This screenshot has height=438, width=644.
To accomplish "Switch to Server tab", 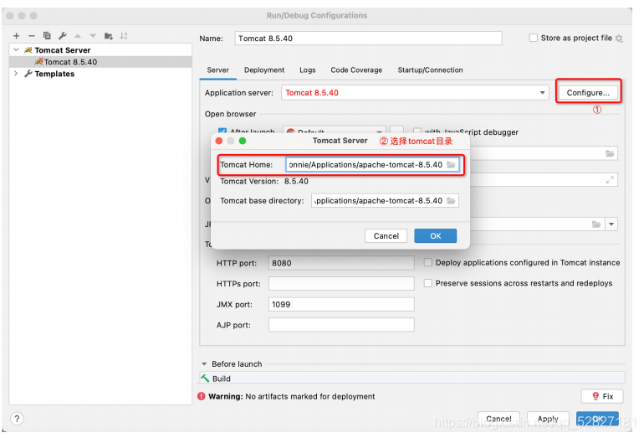I will tap(217, 70).
